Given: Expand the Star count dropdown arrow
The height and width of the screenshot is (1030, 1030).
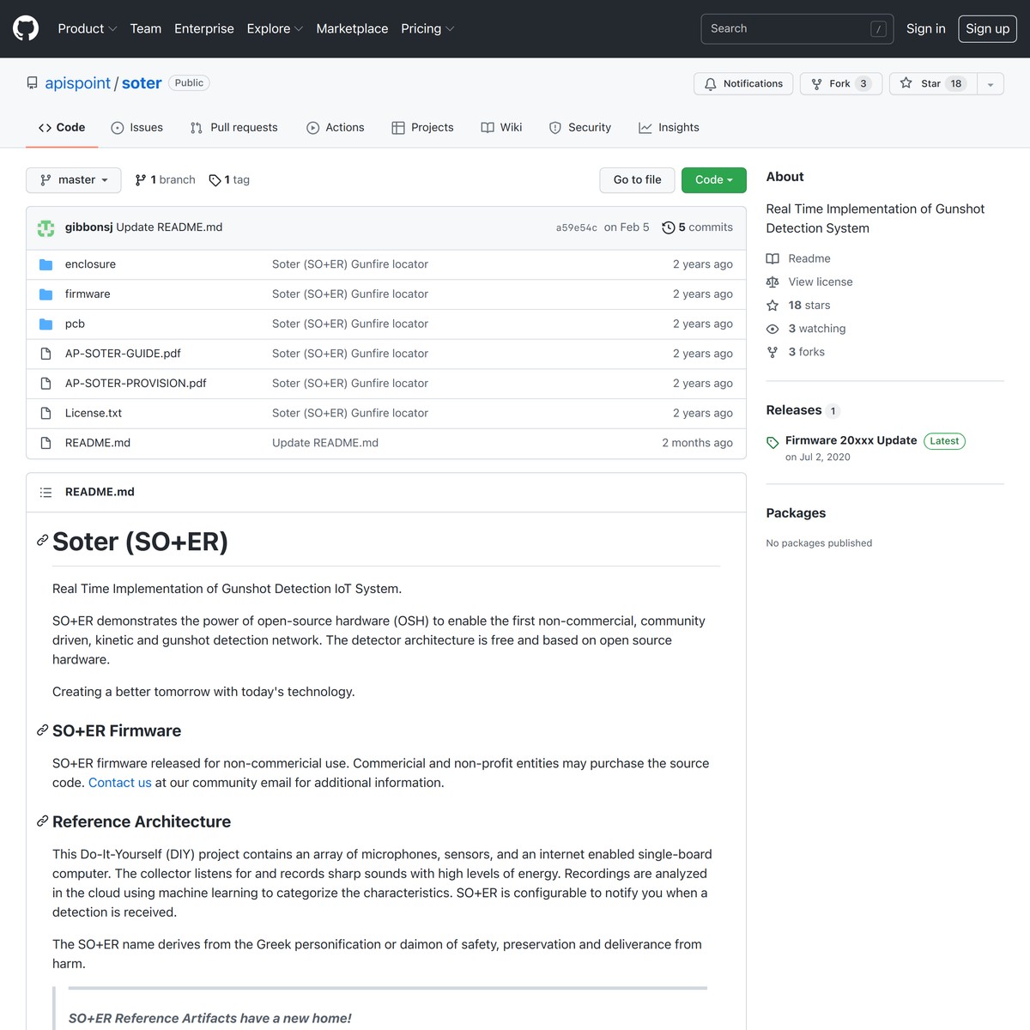Looking at the screenshot, I should point(991,83).
